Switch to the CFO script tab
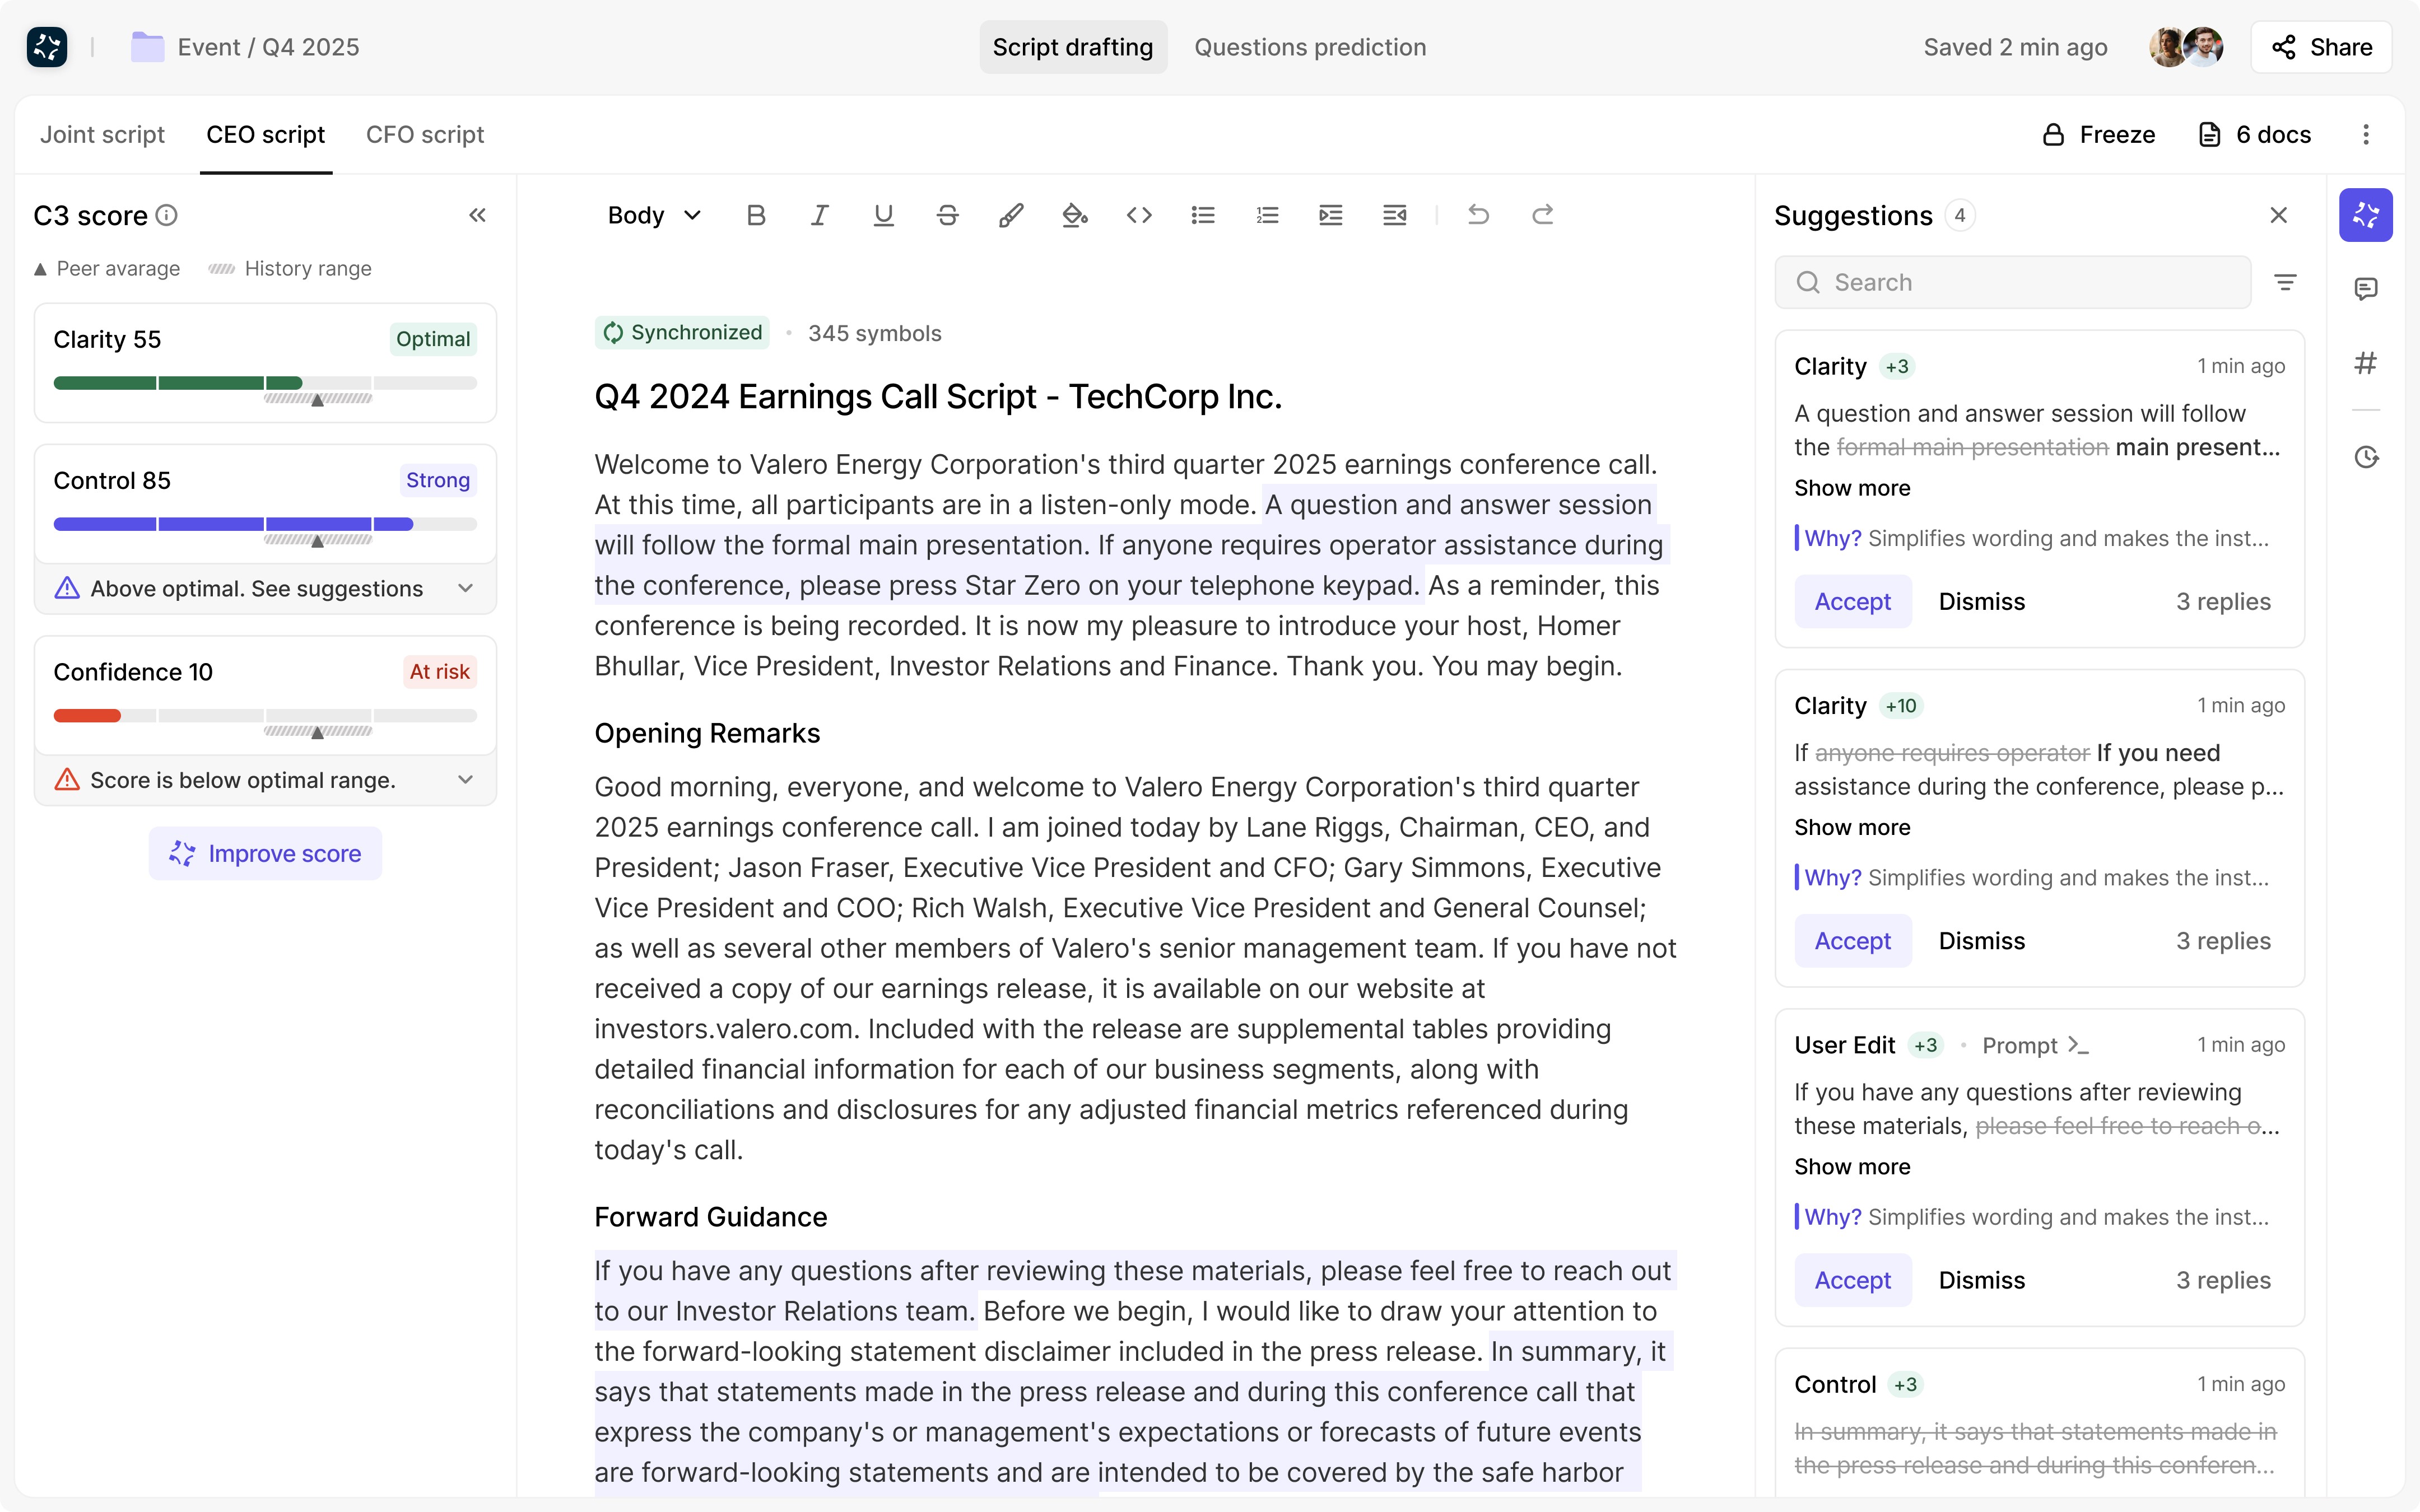 [x=425, y=134]
